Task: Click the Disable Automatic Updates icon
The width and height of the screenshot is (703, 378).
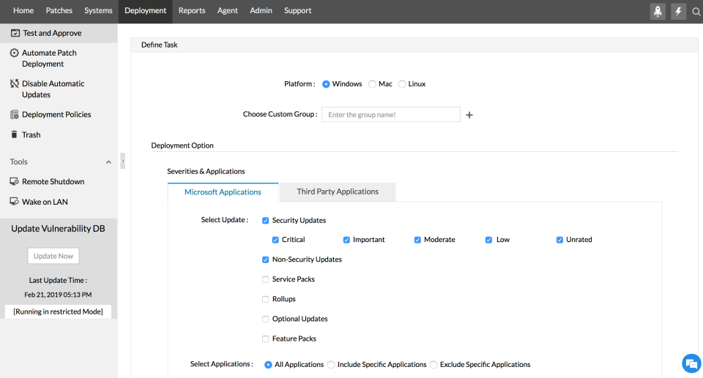Action: pyautogui.click(x=15, y=84)
